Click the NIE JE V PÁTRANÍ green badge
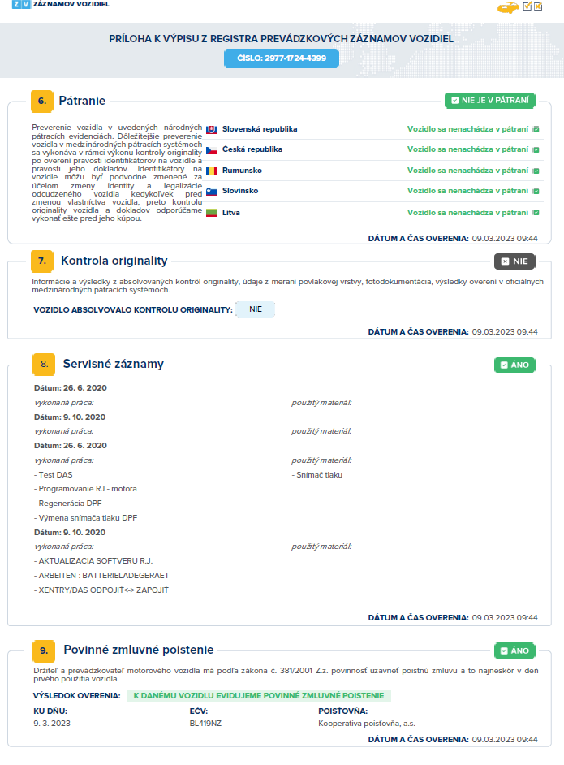 click(490, 101)
